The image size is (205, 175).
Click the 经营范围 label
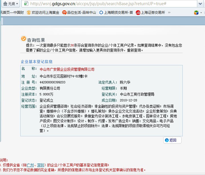pyautogui.click(x=29, y=106)
